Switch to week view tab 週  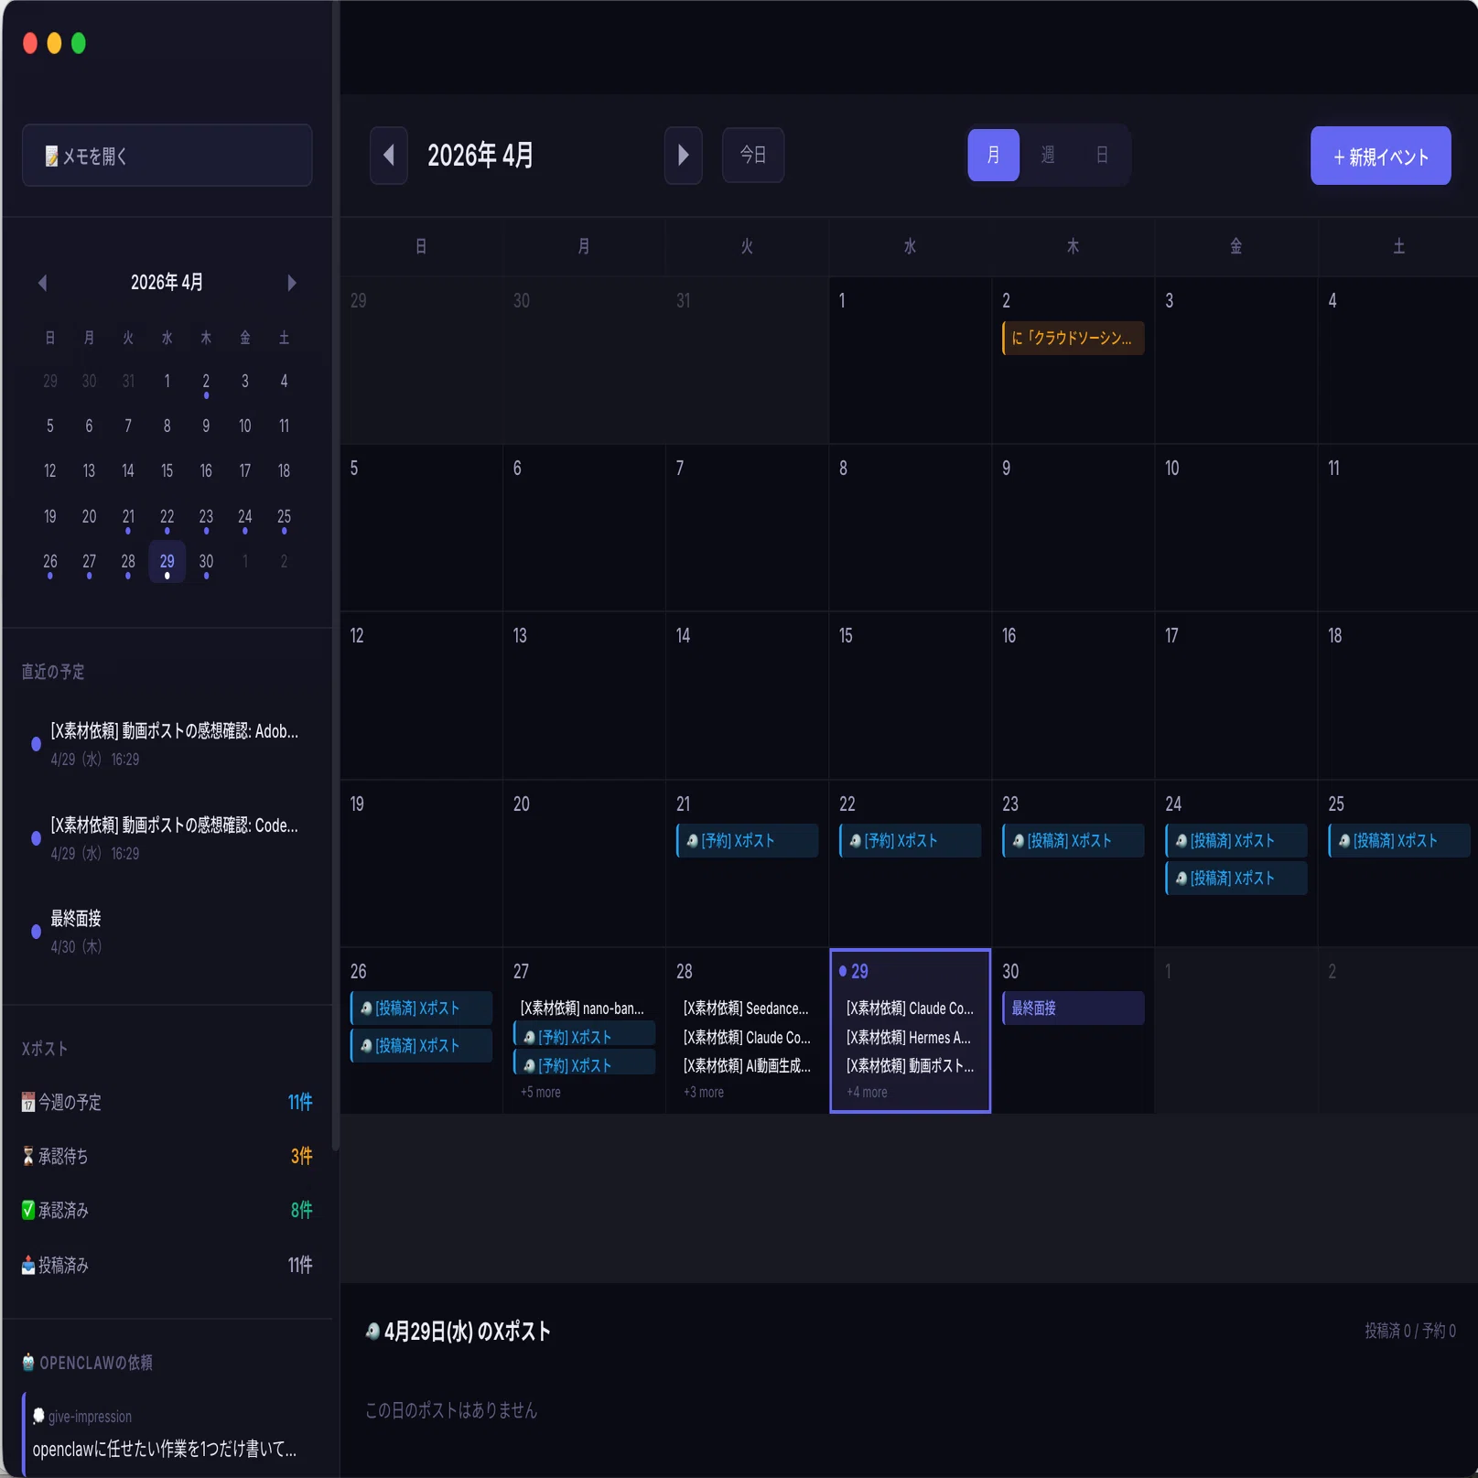click(1048, 156)
